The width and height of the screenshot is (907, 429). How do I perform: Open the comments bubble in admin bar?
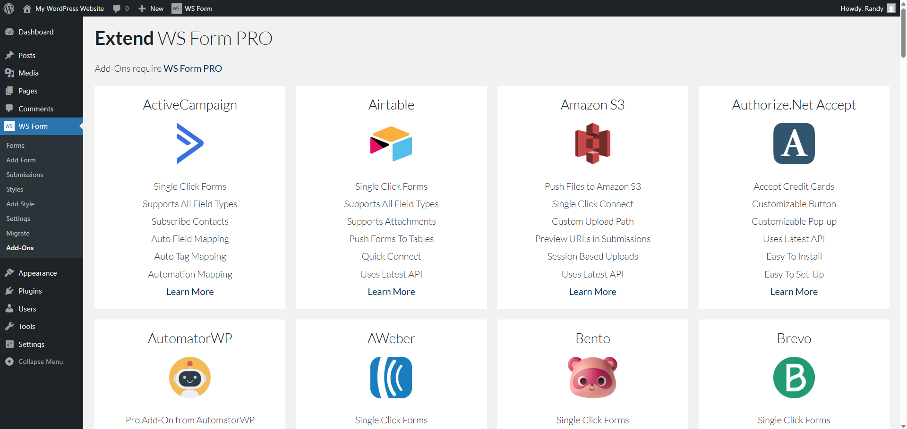click(x=121, y=8)
